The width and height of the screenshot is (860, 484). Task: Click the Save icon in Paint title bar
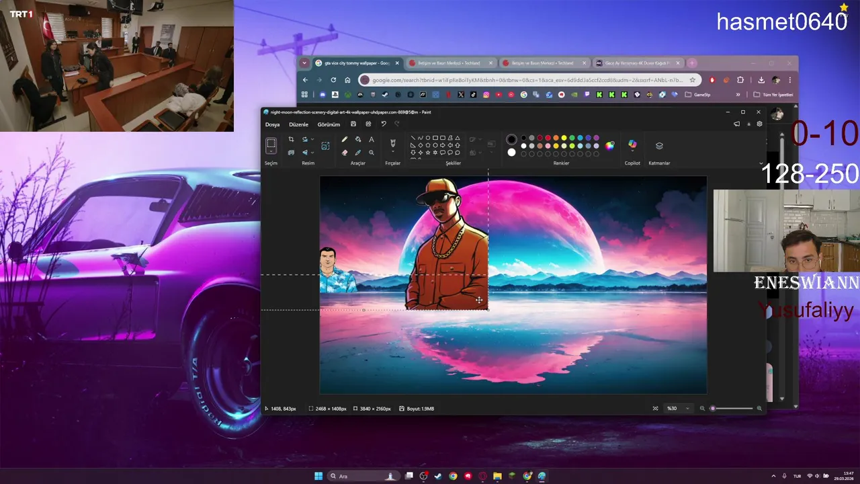(353, 124)
